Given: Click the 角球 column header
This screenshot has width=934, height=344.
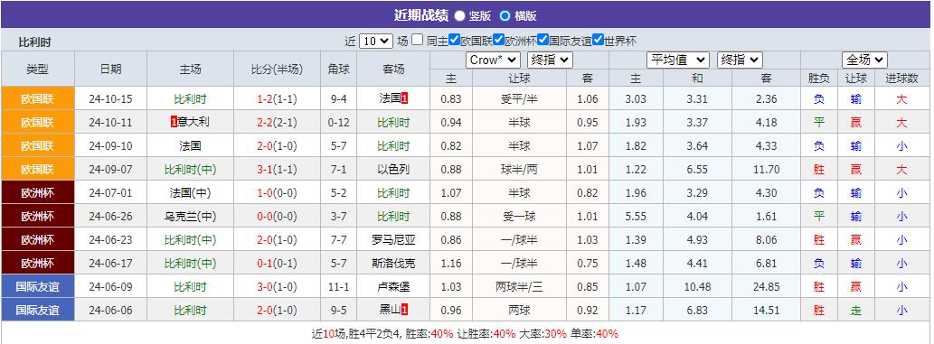Looking at the screenshot, I should 339,69.
